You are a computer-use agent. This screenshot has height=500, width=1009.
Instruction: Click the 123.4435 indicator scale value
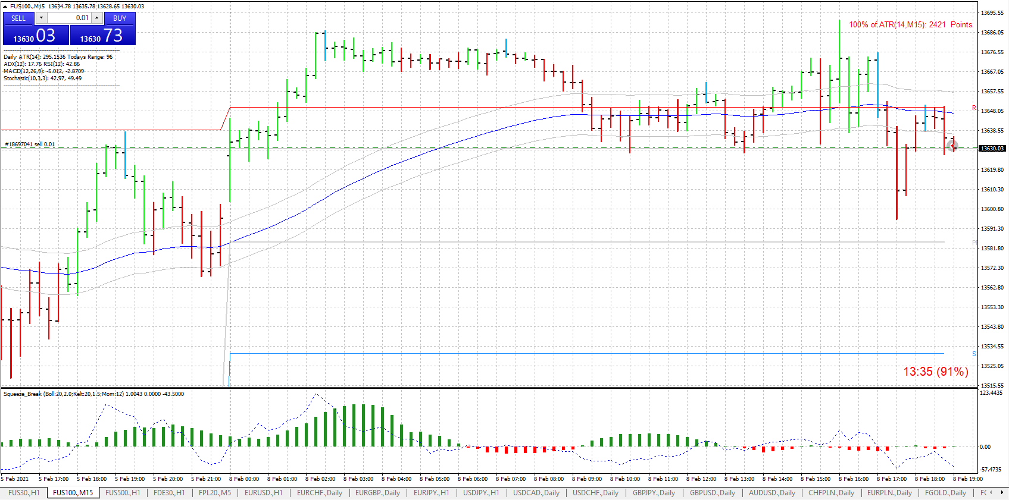992,393
